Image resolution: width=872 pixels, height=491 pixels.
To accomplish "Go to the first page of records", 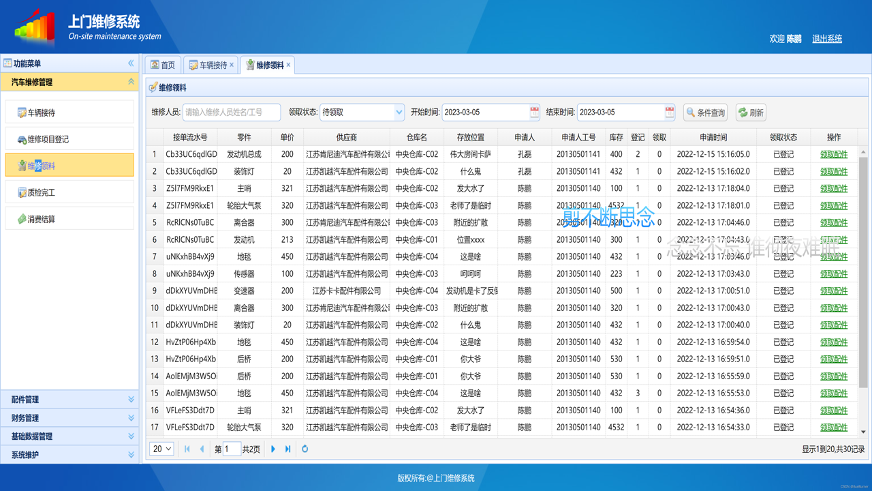I will pyautogui.click(x=187, y=449).
